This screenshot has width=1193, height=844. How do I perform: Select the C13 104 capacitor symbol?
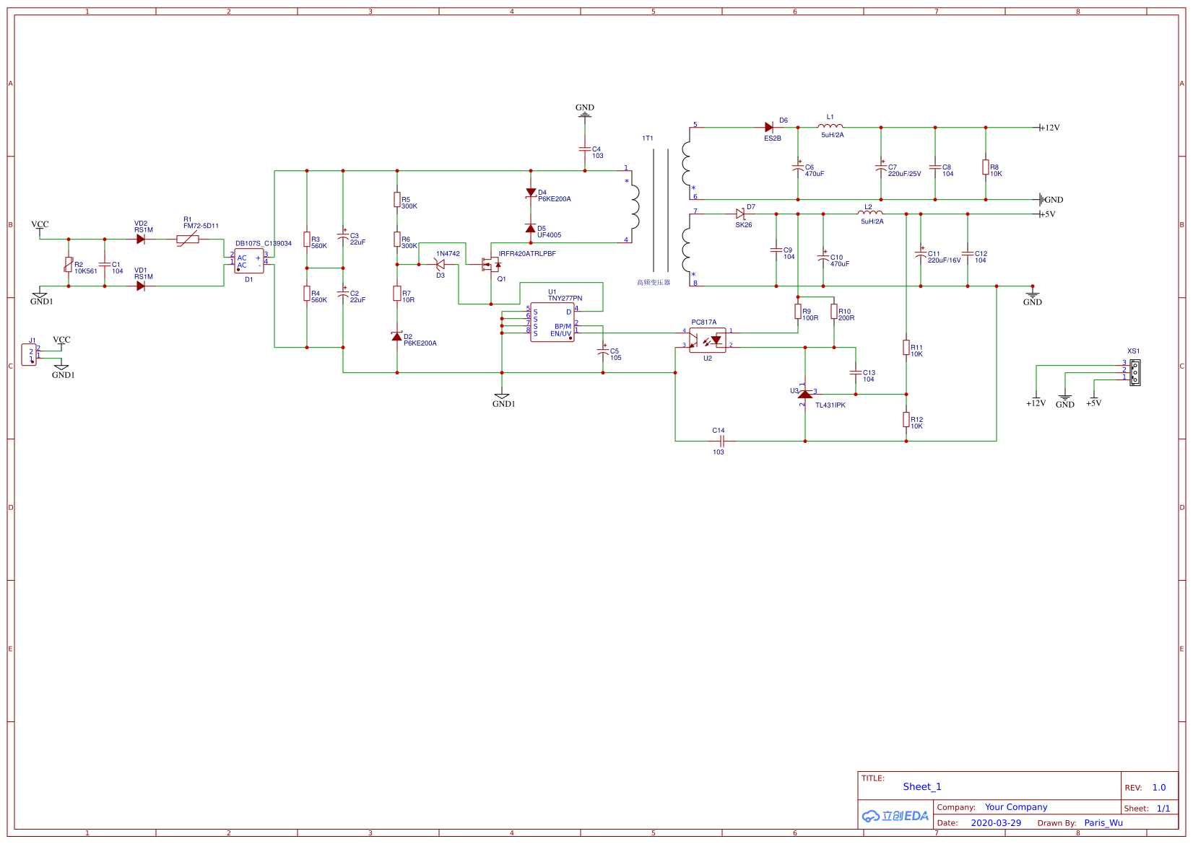click(x=856, y=373)
